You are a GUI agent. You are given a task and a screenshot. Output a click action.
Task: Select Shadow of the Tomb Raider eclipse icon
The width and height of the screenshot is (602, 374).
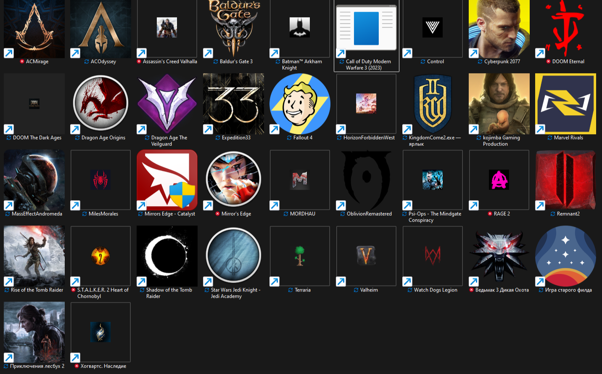[x=167, y=256]
